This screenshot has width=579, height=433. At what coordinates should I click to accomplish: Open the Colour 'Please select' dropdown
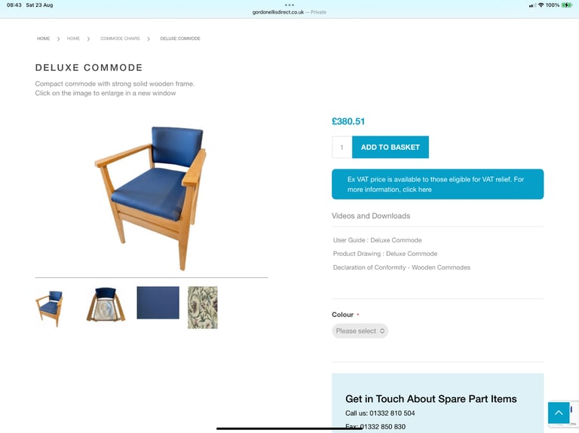click(x=360, y=331)
